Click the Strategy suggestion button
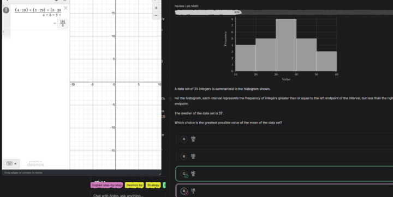The width and height of the screenshot is (393, 197). coord(153,185)
